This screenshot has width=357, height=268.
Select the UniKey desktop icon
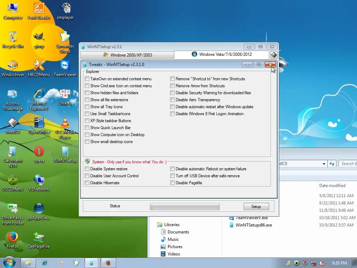65,97
